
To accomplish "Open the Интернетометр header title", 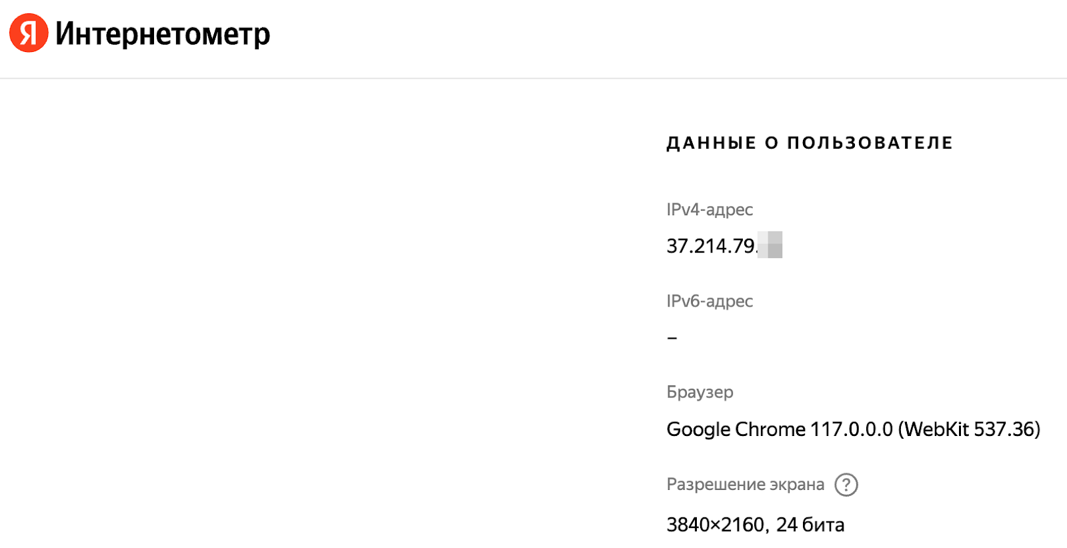I will [x=163, y=33].
